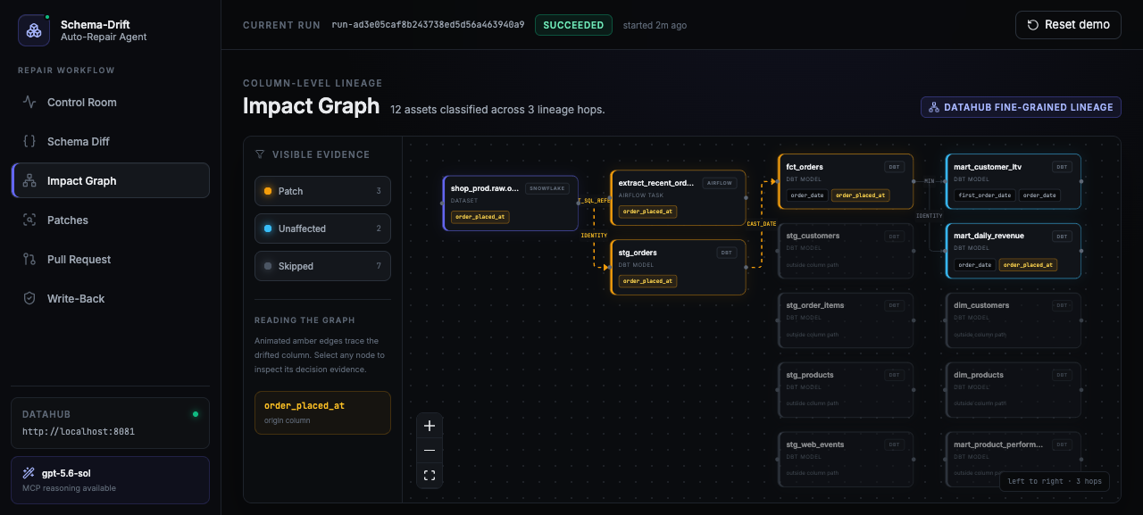This screenshot has height=515, width=1143.
Task: Select the stg_order_items node
Action: [846, 320]
